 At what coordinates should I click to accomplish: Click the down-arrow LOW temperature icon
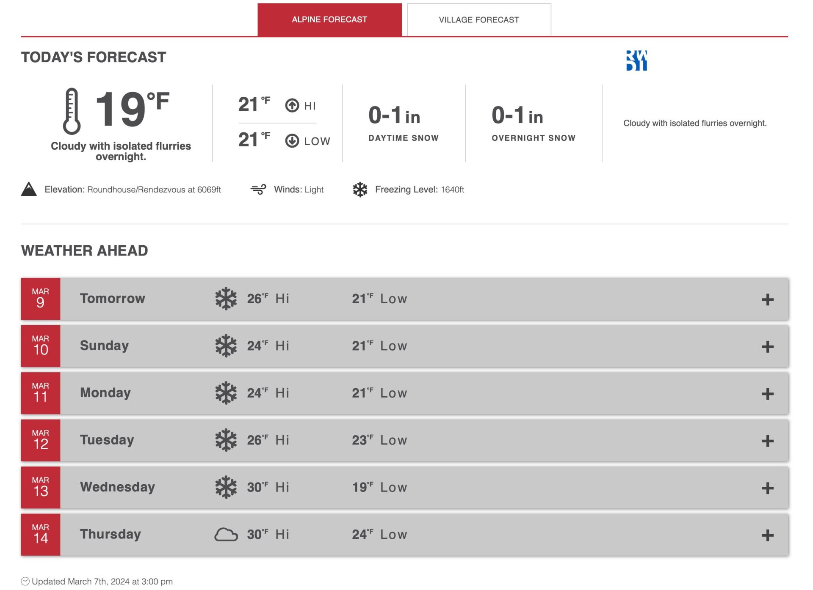tap(292, 141)
